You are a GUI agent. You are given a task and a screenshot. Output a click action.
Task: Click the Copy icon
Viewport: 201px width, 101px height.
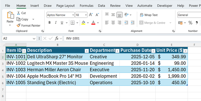tap(19, 19)
